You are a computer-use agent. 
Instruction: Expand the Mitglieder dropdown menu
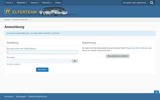tap(22, 3)
